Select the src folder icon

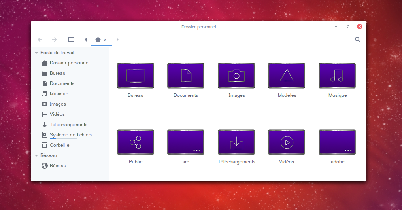click(x=186, y=142)
